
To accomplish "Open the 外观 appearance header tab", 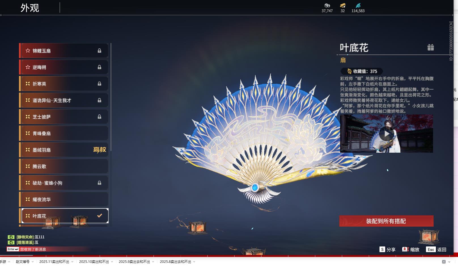I will 30,8.
